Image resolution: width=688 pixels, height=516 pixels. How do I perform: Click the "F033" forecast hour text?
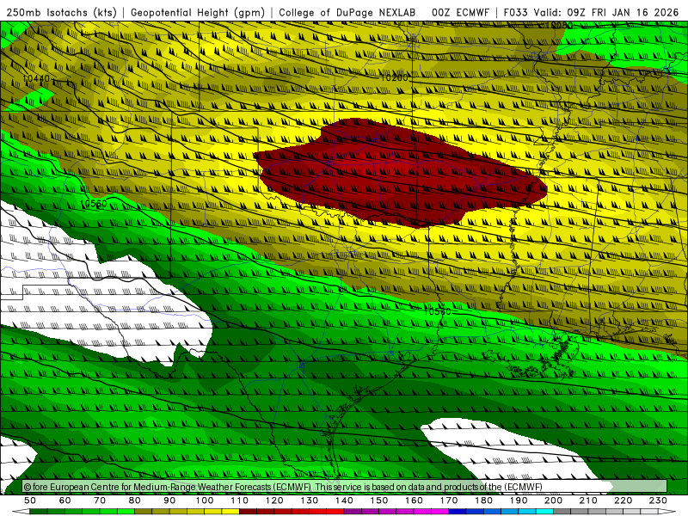coord(517,12)
